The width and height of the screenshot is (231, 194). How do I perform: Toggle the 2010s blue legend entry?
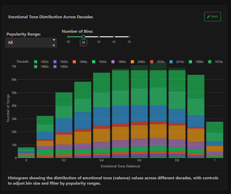tap(177, 62)
